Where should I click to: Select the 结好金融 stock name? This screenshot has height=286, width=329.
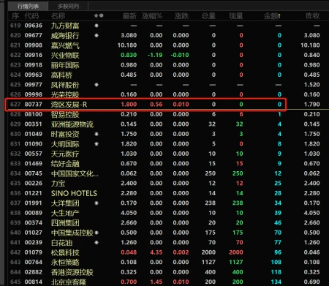tap(65, 164)
